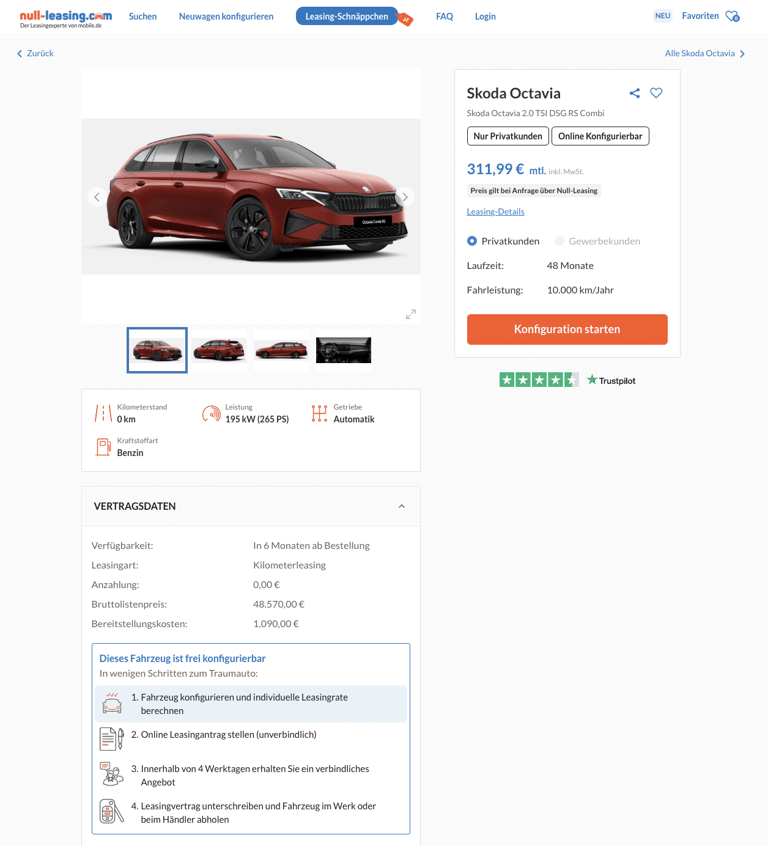Select the rear view car thumbnail
The height and width of the screenshot is (846, 768).
point(219,350)
